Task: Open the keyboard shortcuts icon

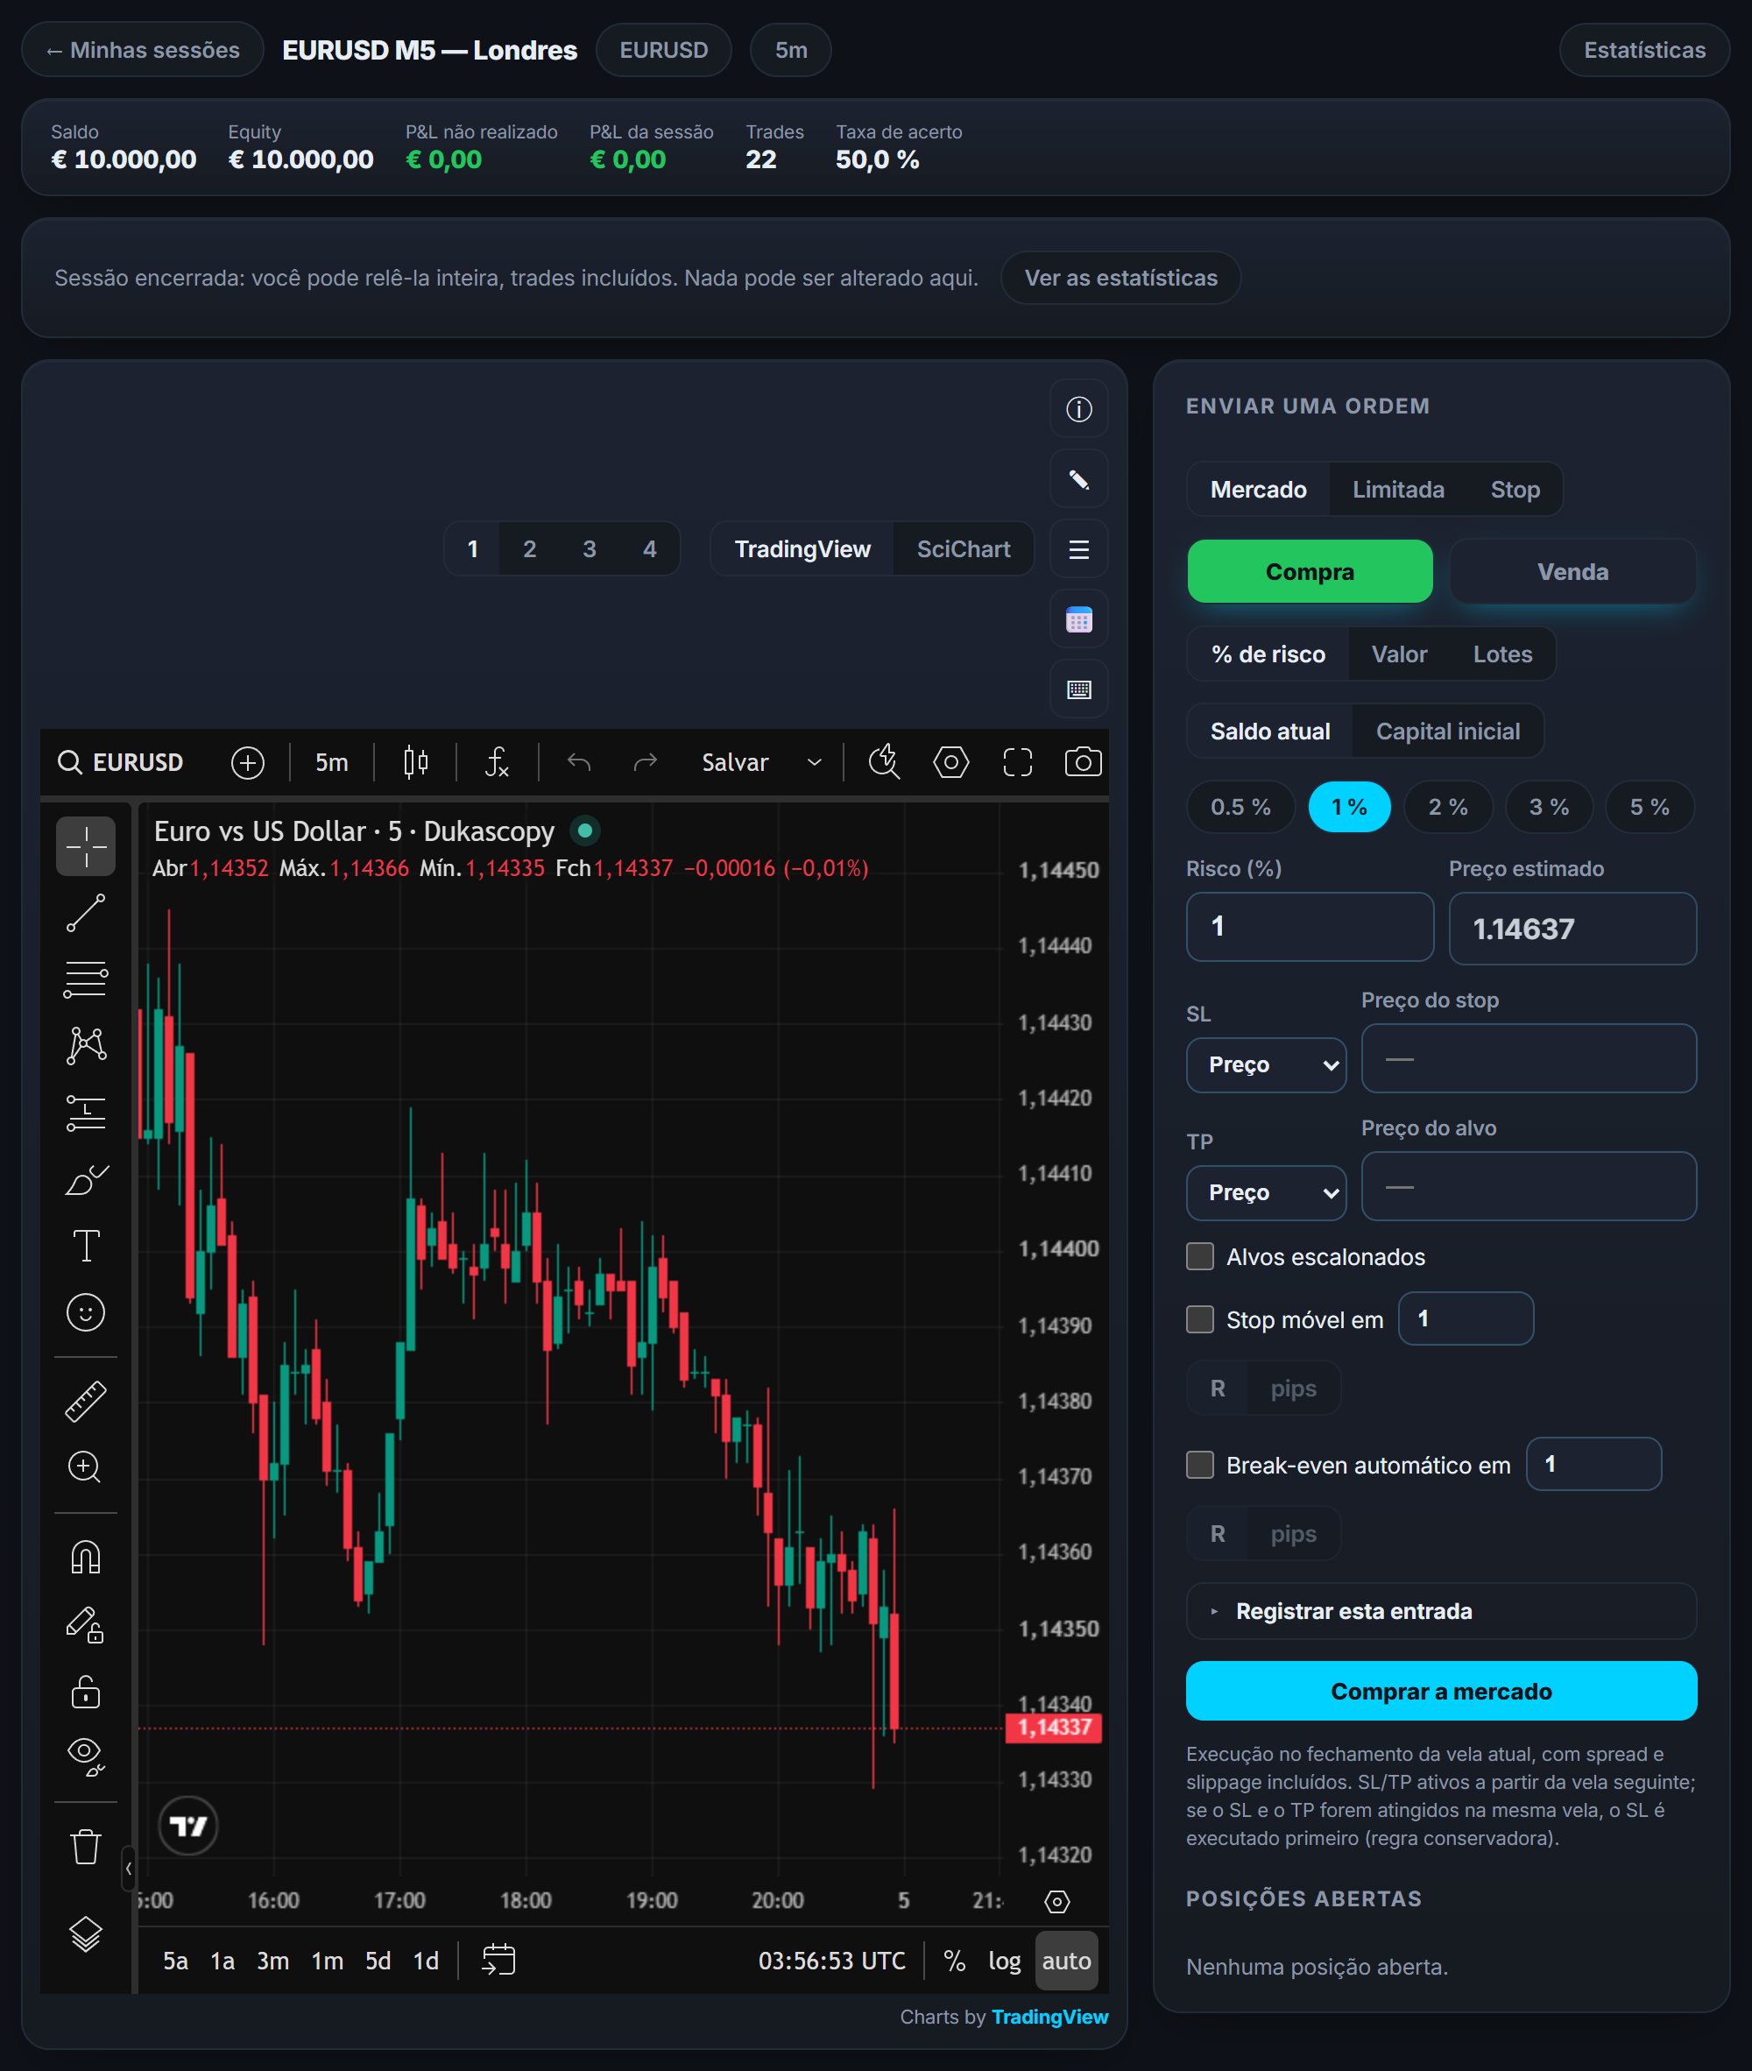Action: click(1078, 689)
